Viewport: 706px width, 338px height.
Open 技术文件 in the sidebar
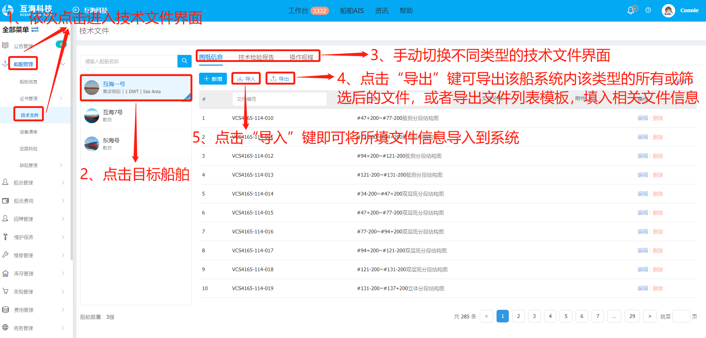click(x=29, y=115)
